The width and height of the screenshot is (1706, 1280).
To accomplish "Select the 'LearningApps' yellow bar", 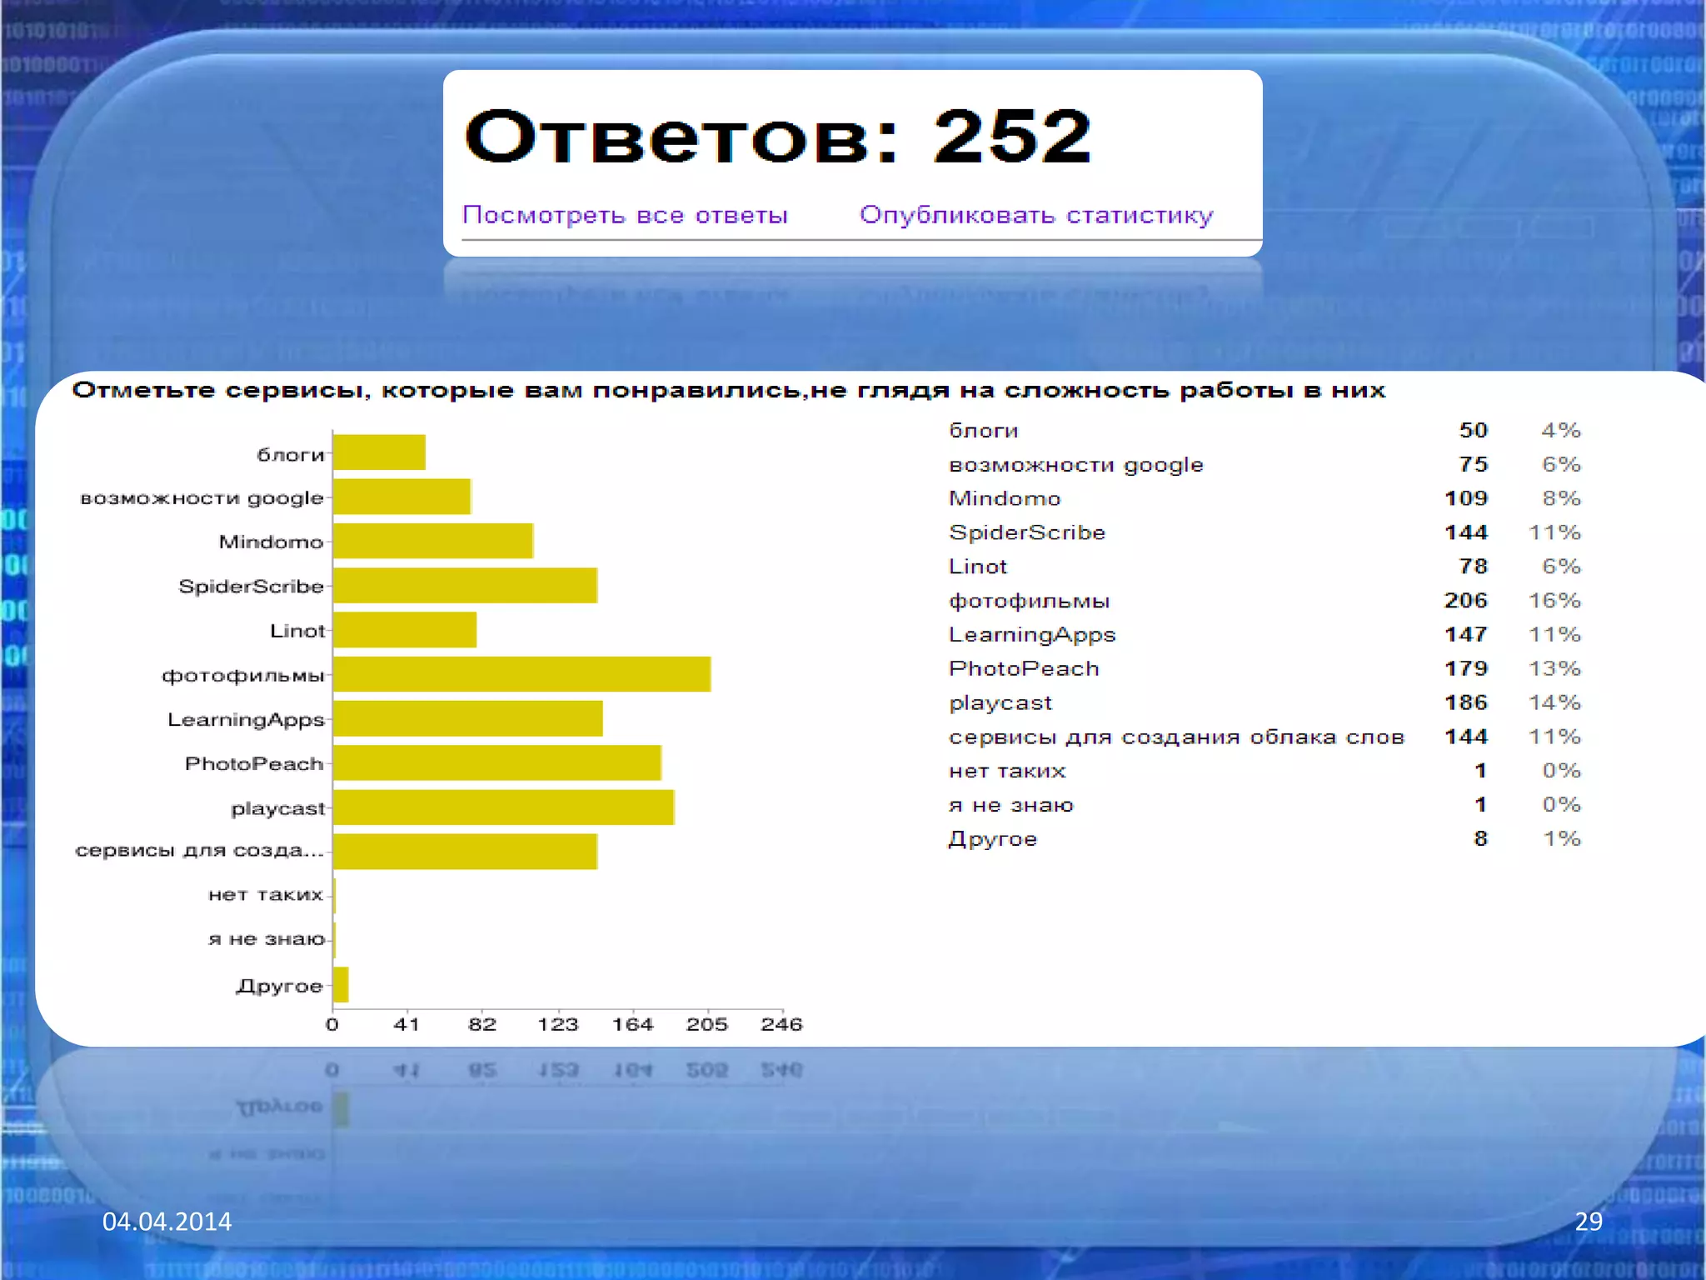I will coord(467,719).
